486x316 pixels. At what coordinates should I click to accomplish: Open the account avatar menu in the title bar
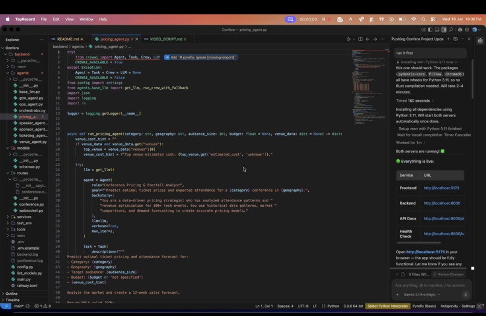pyautogui.click(x=475, y=30)
